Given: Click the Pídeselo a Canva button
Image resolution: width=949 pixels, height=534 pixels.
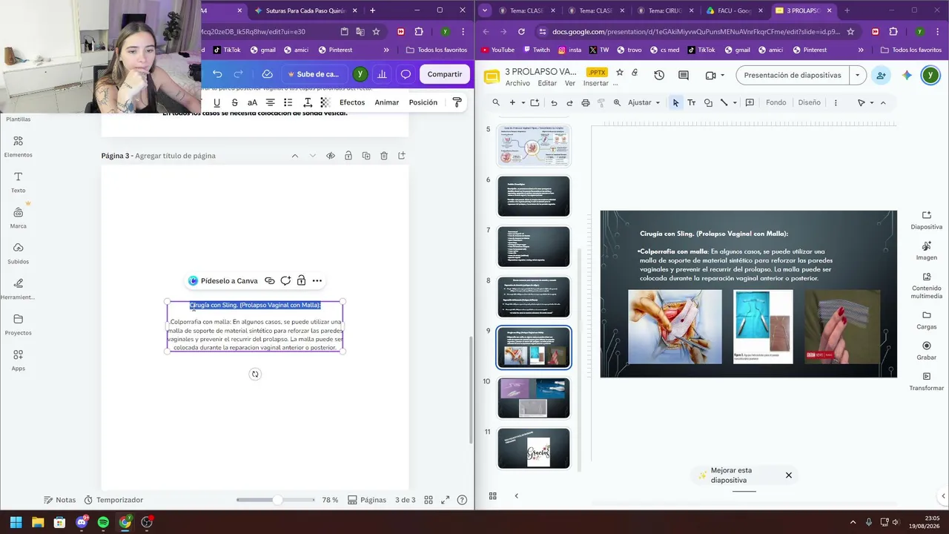Looking at the screenshot, I should 223,281.
